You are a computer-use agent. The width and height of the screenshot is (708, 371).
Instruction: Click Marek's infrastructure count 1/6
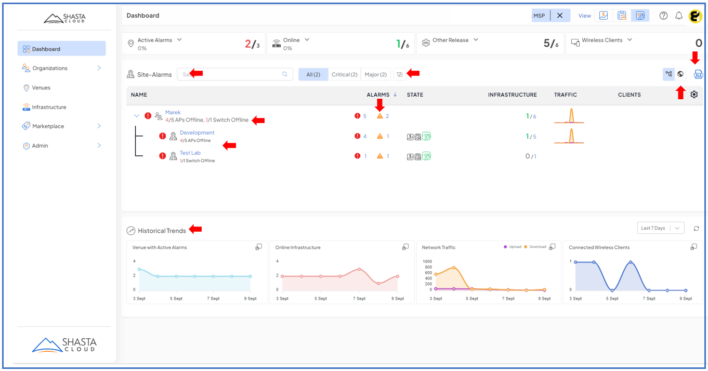[x=531, y=116]
